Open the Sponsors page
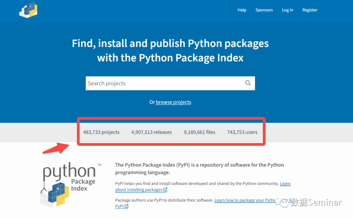Screen dimensions: 353x218 [x=264, y=10]
